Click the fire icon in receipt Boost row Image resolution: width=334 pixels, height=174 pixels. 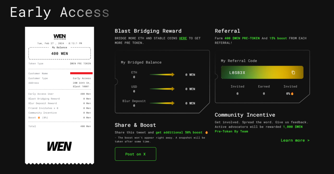click(39, 118)
